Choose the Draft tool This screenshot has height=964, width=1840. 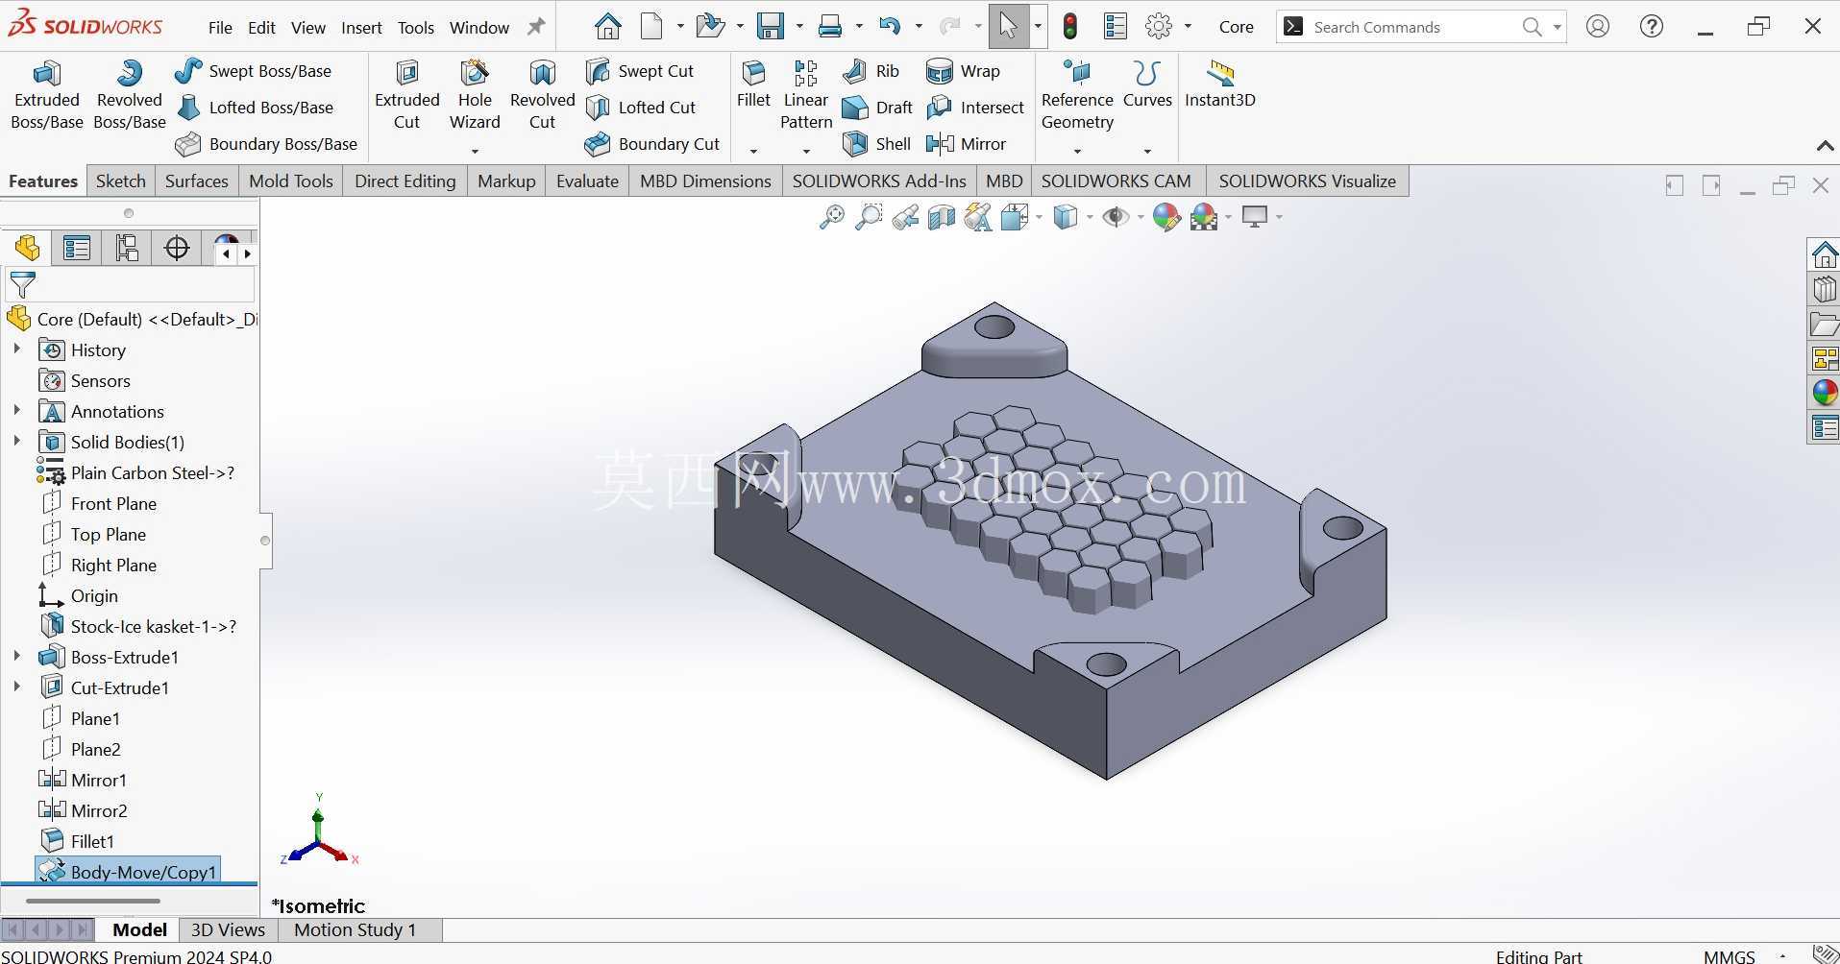pos(877,108)
